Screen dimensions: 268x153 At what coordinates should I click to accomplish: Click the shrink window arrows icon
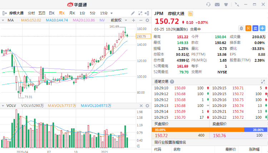[237, 4]
